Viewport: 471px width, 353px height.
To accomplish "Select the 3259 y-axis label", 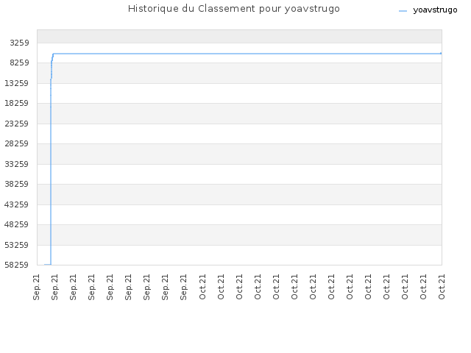I will pyautogui.click(x=20, y=43).
